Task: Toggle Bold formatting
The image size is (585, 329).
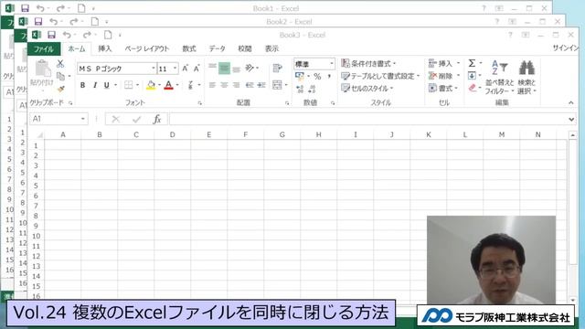Action: pos(82,85)
